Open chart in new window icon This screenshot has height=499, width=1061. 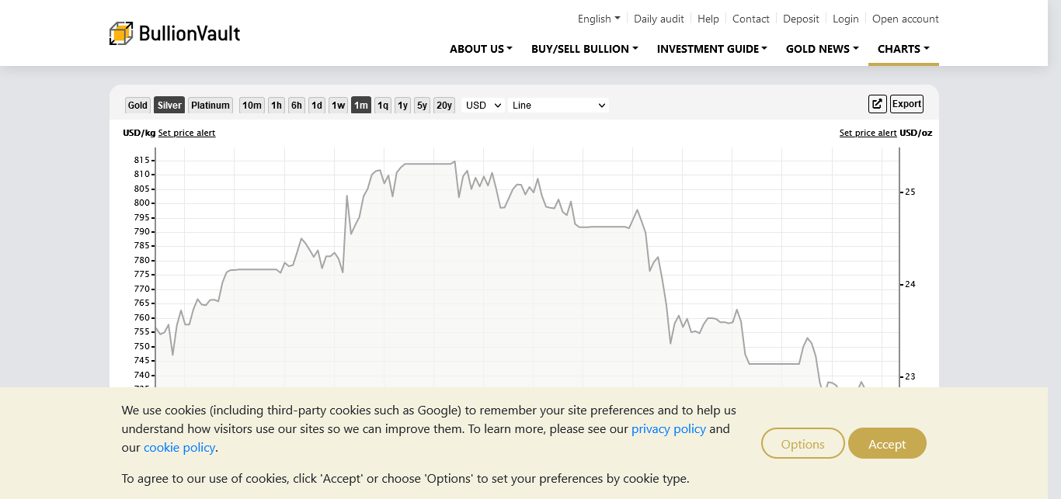[x=877, y=104]
